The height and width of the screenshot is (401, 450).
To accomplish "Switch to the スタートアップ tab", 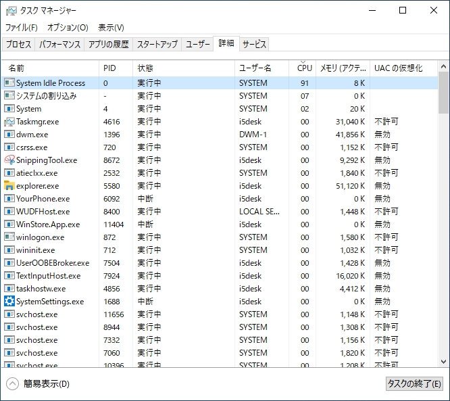I will pos(157,44).
